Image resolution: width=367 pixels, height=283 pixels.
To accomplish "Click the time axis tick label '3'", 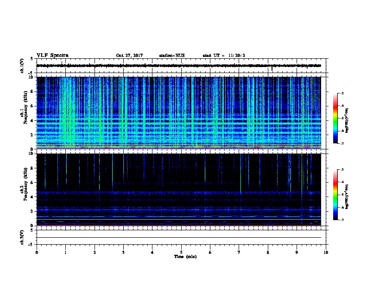I will pyautogui.click(x=123, y=252).
